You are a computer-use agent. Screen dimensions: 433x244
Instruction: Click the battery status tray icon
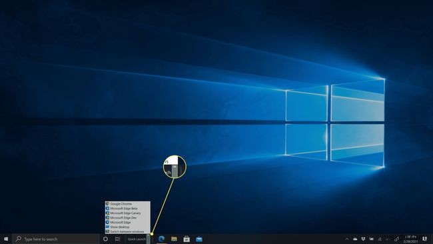point(372,239)
